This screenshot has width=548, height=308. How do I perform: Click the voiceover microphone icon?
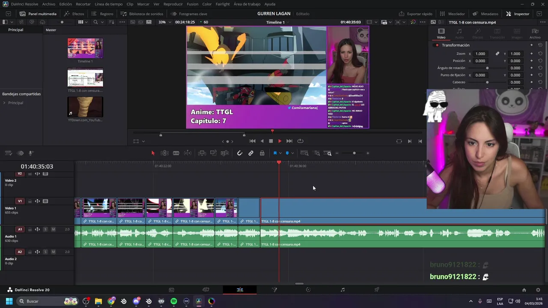click(x=31, y=153)
